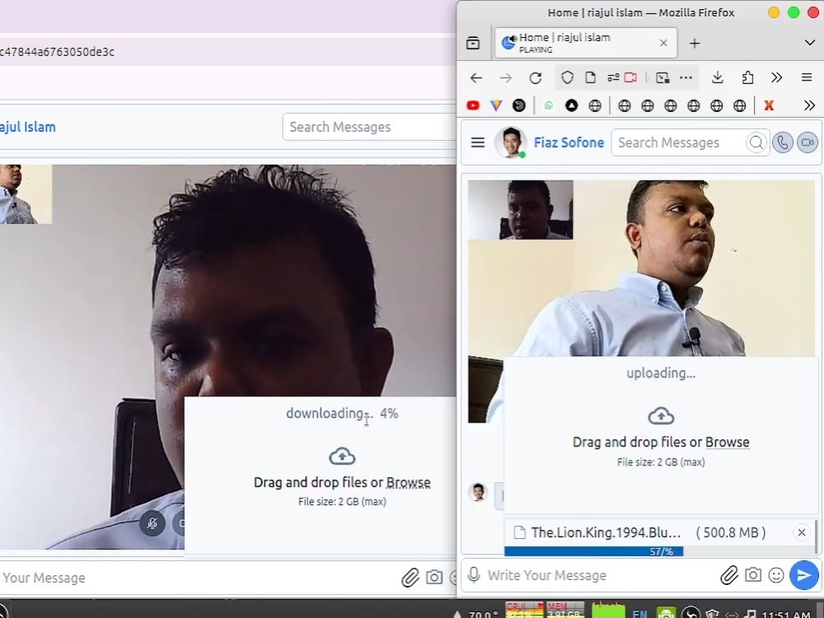824x618 pixels.
Task: Click the The.Lion.King.1994.Blu... file name
Action: (606, 532)
